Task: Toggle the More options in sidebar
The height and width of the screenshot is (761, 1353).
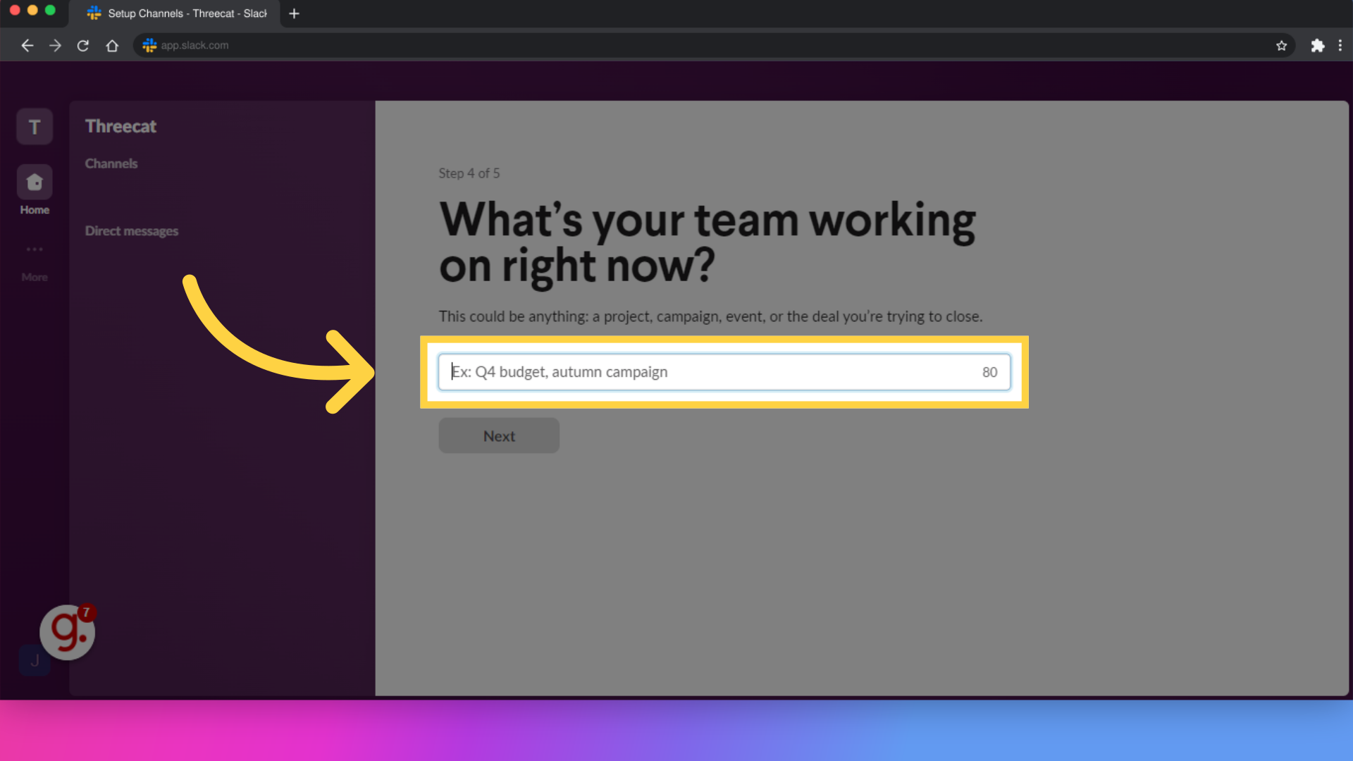Action: pos(35,261)
